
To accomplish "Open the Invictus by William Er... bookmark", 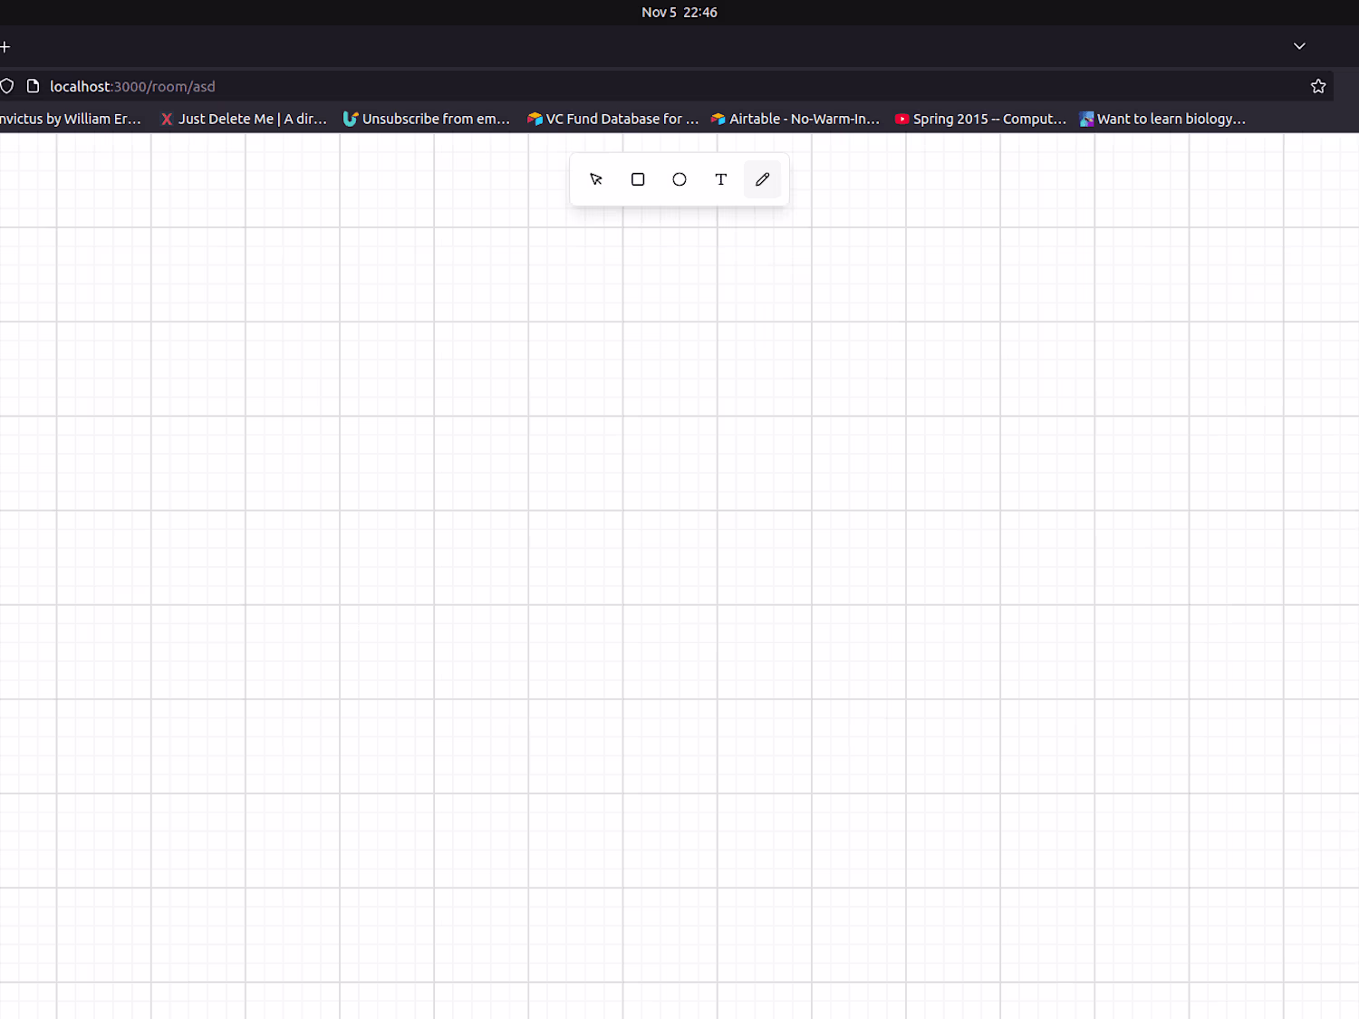I will click(71, 119).
